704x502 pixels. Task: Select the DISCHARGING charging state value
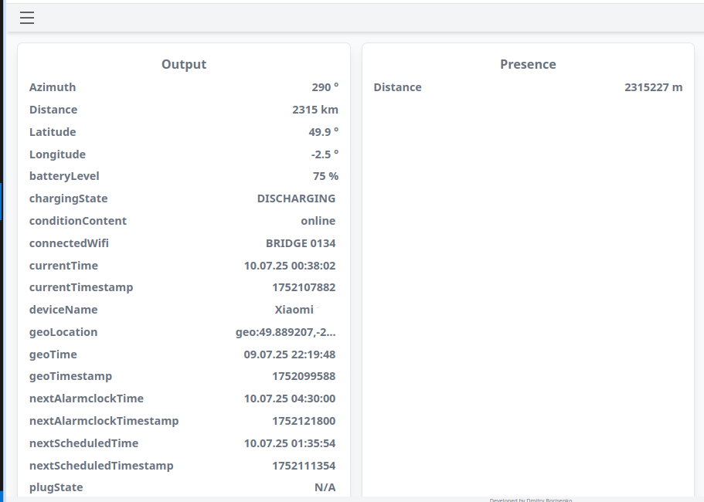[296, 198]
